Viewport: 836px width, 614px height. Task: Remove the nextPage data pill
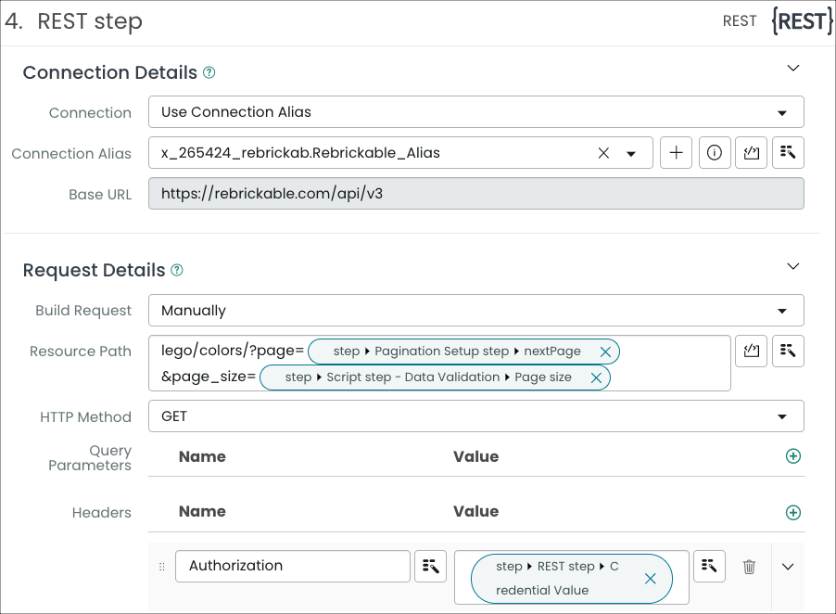(x=605, y=352)
